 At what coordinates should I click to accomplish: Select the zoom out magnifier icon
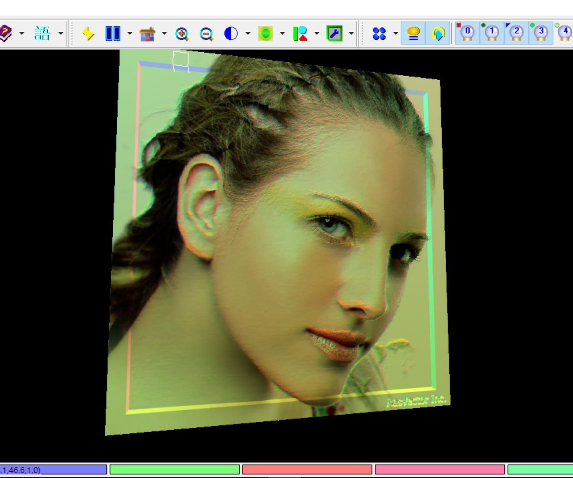pyautogui.click(x=206, y=33)
